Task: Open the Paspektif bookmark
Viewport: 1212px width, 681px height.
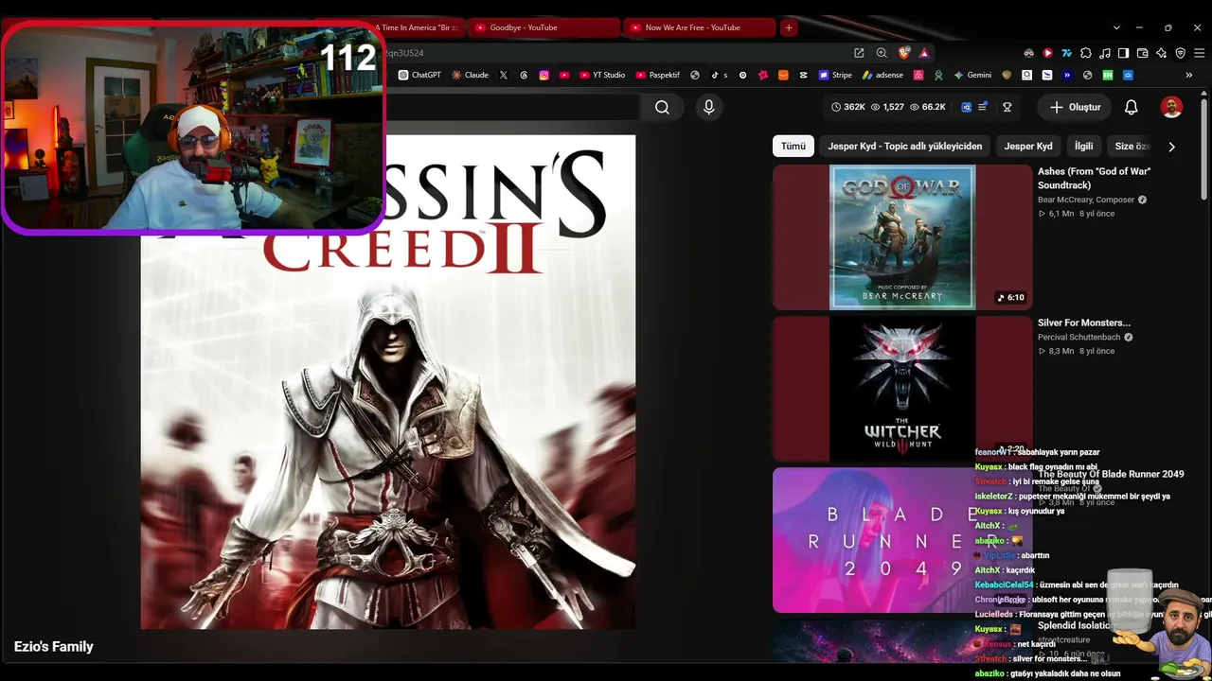Action: point(657,75)
